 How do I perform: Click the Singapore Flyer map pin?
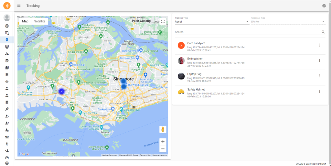tap(121, 109)
